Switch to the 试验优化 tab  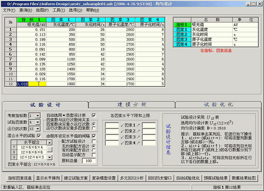point(218,105)
